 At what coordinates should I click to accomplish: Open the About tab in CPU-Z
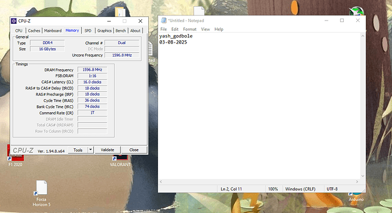[x=135, y=31]
